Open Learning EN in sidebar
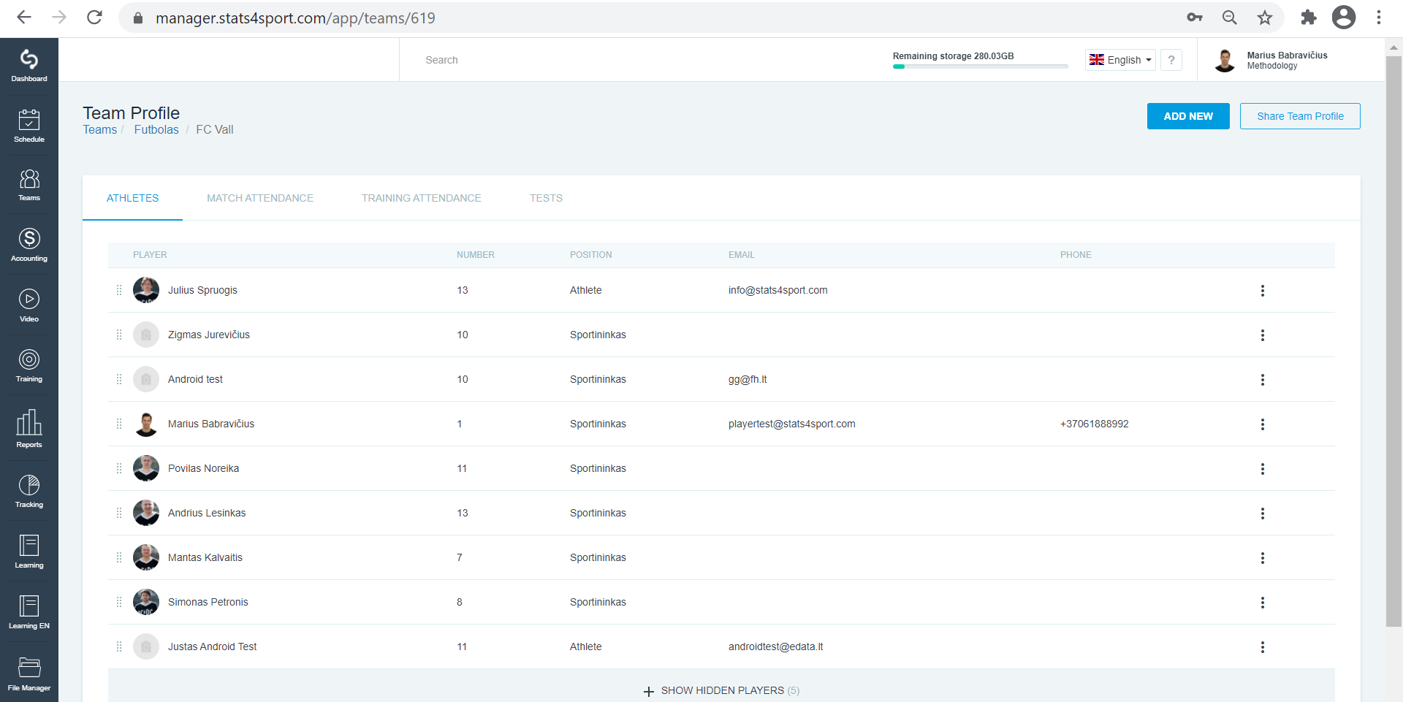 (29, 612)
